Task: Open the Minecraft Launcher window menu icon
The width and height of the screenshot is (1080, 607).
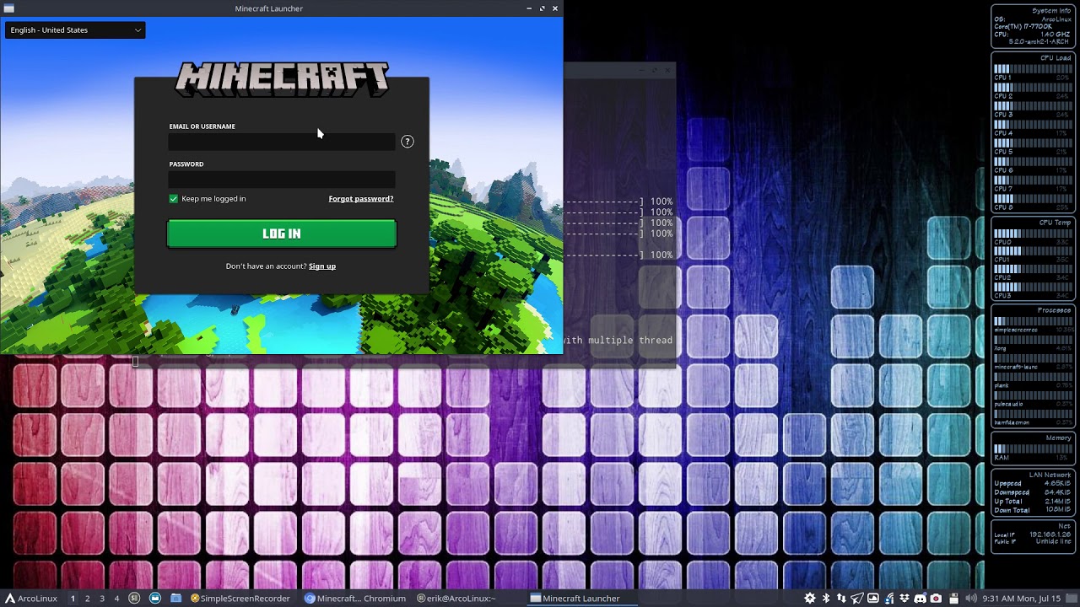Action: [9, 8]
